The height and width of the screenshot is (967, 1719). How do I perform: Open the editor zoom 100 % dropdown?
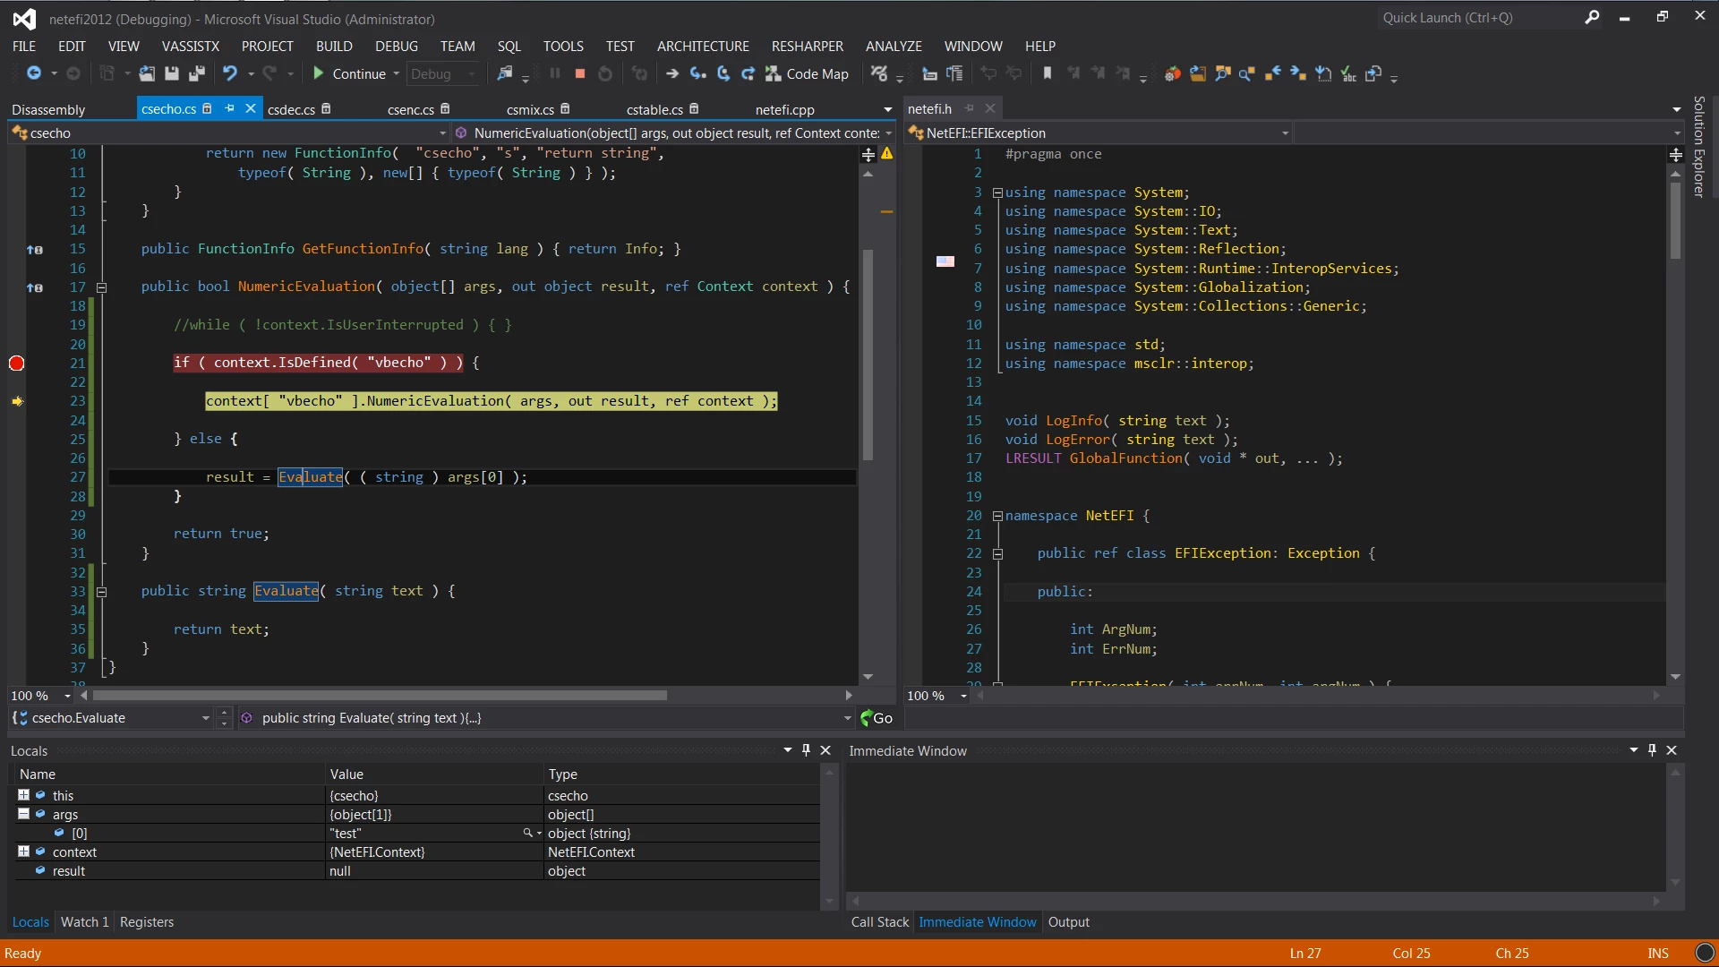[67, 696]
